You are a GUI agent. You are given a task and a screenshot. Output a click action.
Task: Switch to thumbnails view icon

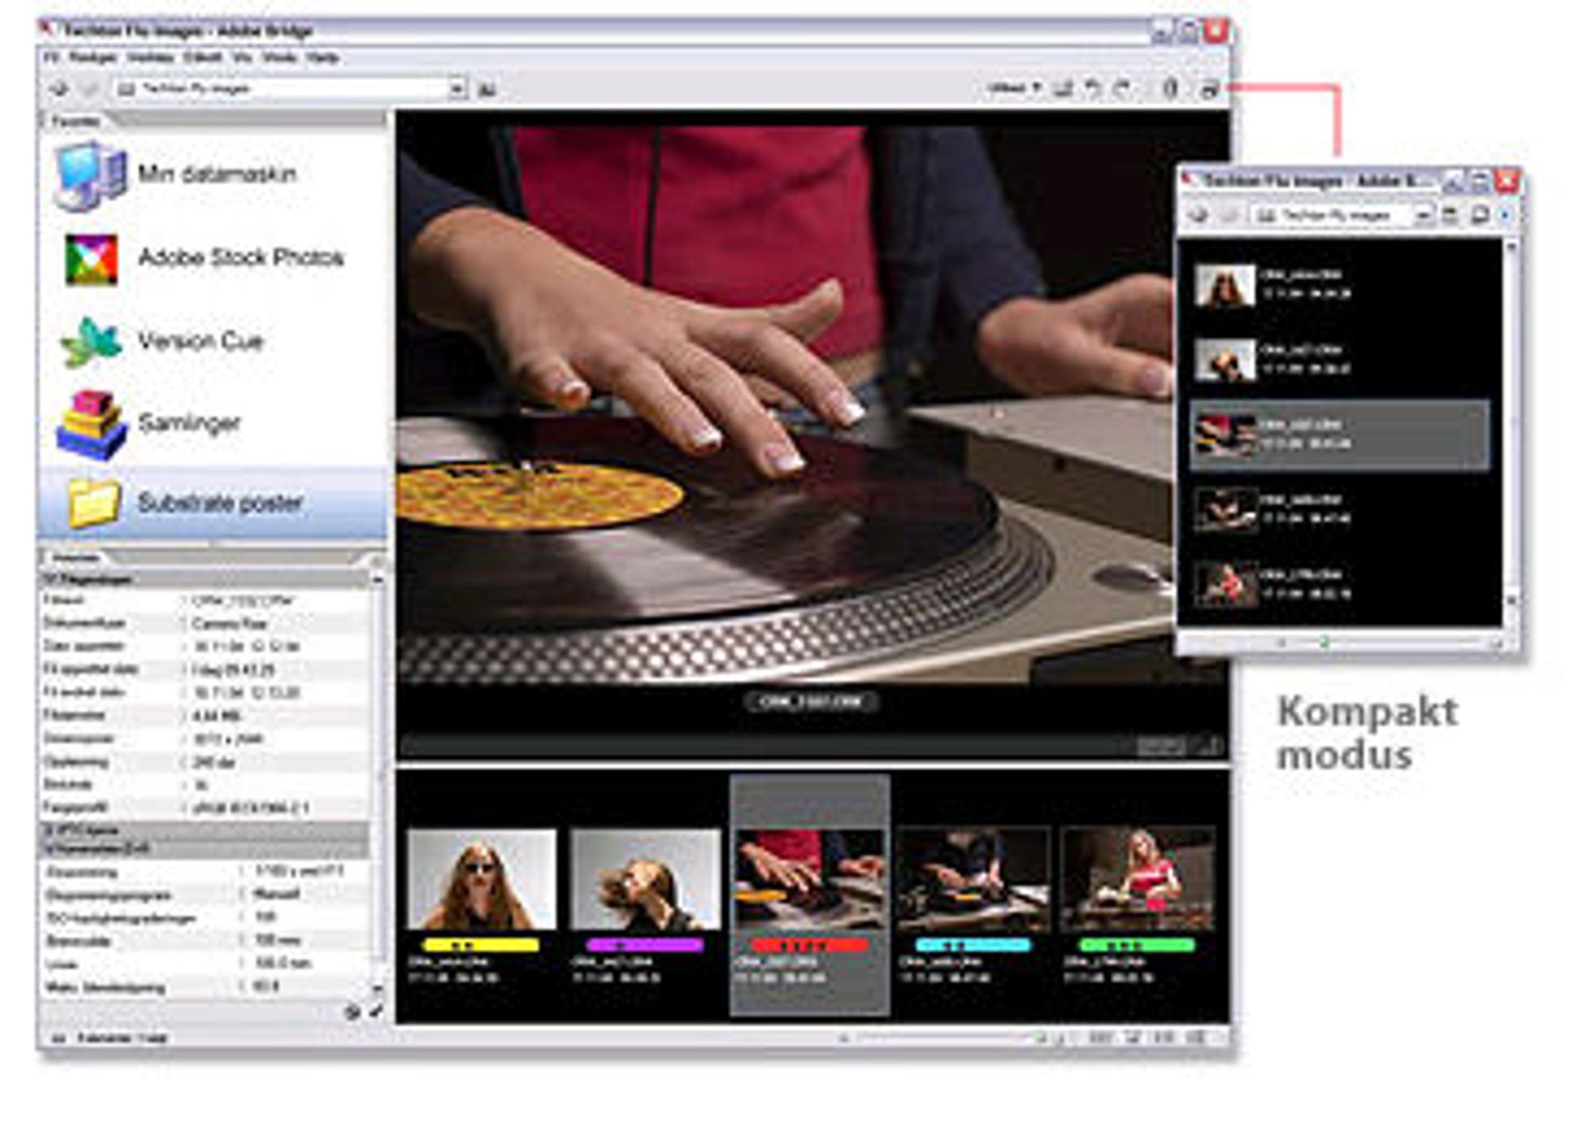pyautogui.click(x=1100, y=1038)
